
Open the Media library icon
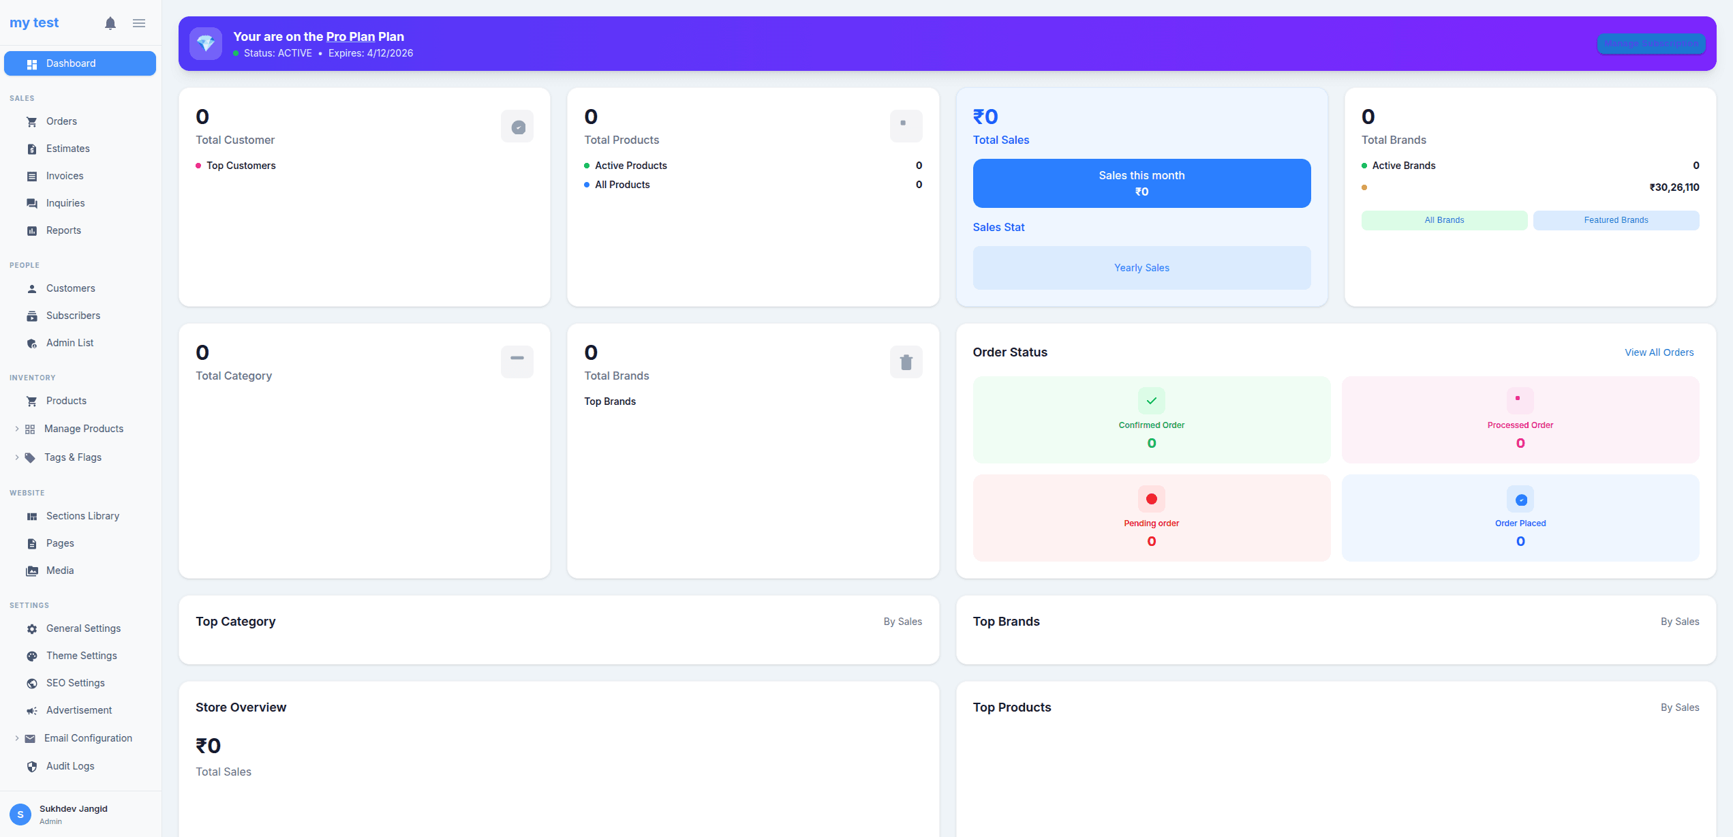pyautogui.click(x=32, y=570)
